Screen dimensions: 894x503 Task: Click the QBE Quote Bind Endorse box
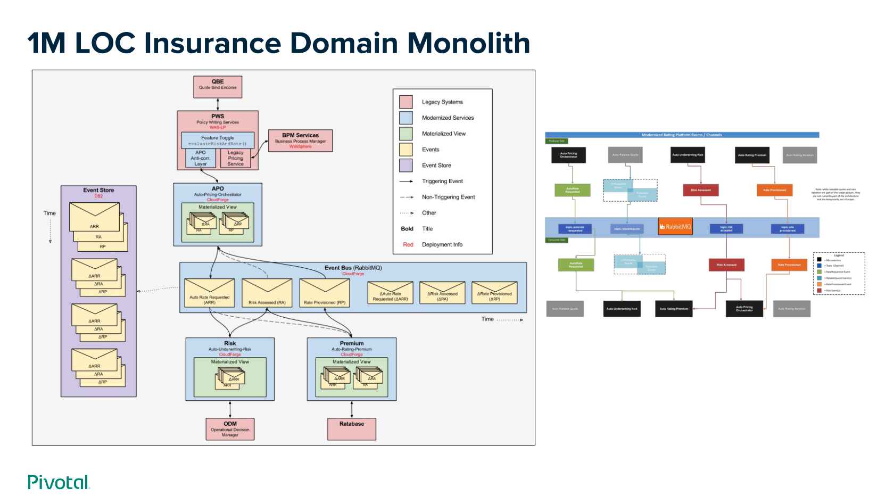tap(218, 86)
